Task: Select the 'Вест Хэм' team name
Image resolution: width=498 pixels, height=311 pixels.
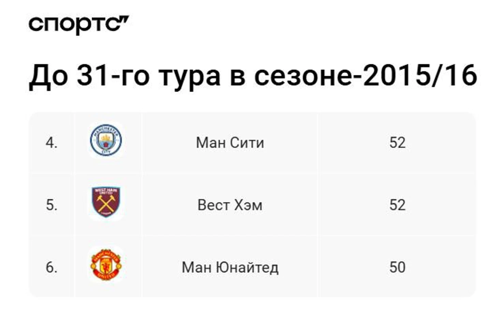Action: point(230,205)
